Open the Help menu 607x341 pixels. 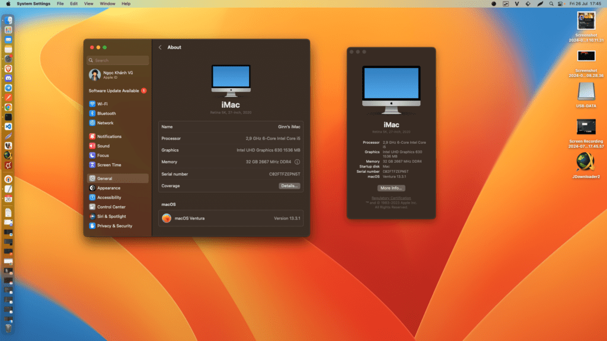pos(126,4)
